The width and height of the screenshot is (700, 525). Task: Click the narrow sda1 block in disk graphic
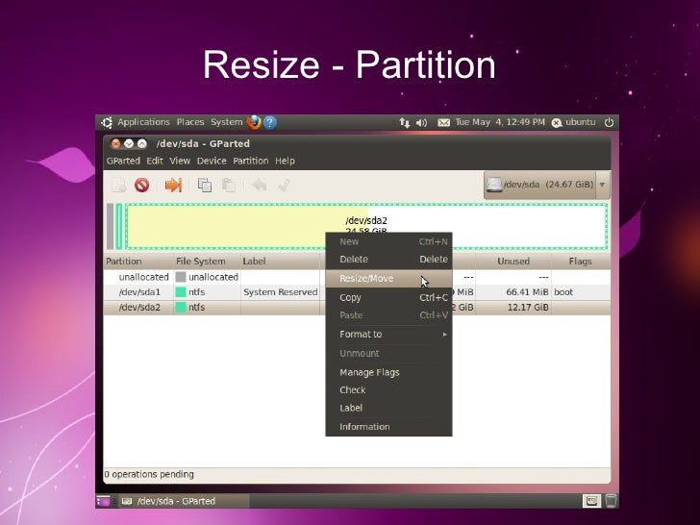click(119, 226)
